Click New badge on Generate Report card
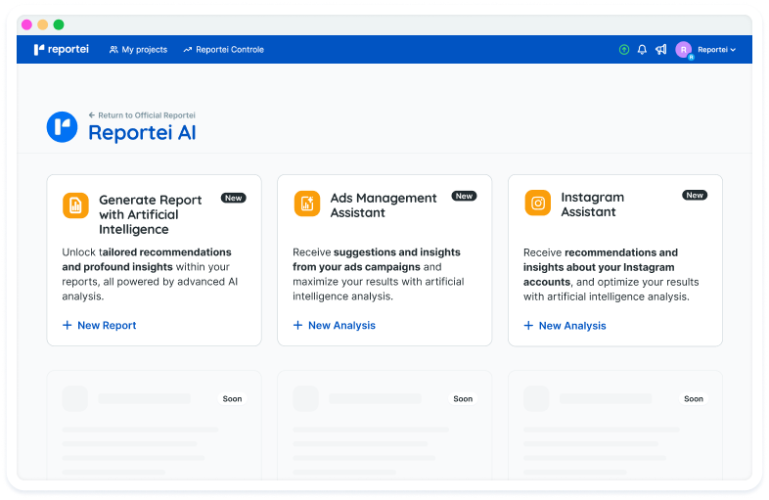Screen dimensions: 769x500 click(234, 198)
